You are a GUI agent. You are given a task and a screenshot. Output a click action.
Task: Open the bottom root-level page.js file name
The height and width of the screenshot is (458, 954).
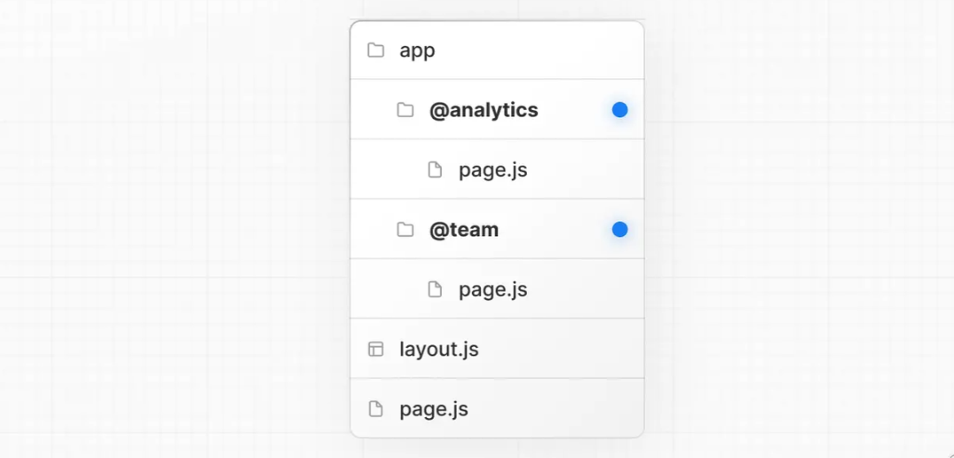tap(433, 409)
